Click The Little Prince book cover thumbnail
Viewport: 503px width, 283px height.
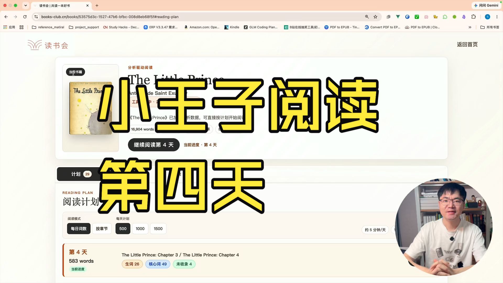[91, 108]
